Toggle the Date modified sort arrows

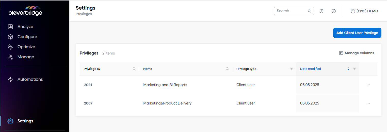coord(348,69)
